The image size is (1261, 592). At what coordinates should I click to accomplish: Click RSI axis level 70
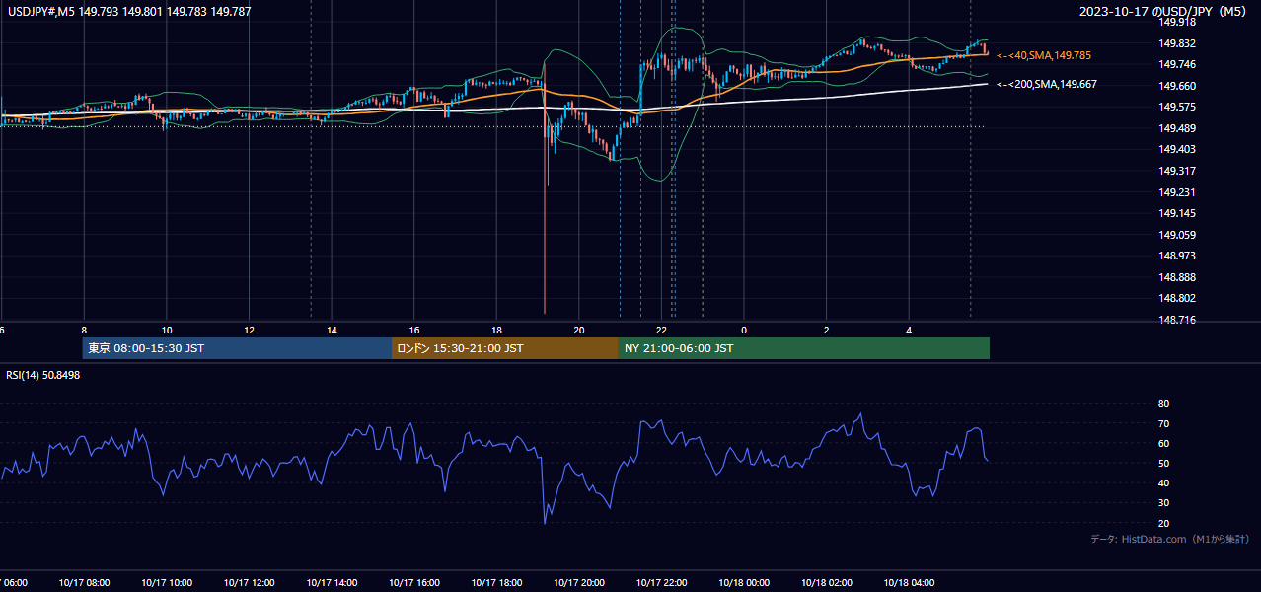(1163, 423)
